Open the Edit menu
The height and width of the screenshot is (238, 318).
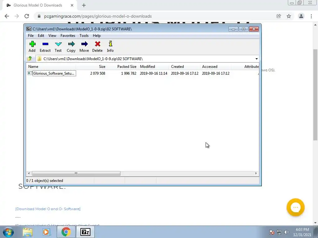pyautogui.click(x=41, y=36)
